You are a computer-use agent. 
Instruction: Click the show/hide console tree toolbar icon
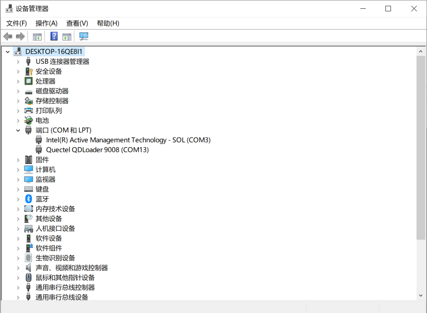click(37, 36)
